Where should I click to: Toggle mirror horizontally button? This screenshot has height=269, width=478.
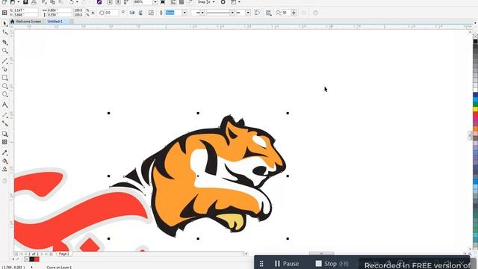click(x=132, y=13)
